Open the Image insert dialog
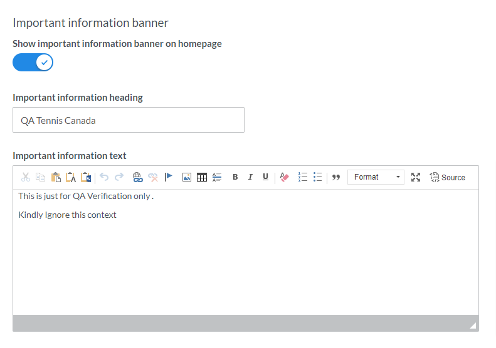This screenshot has height=348, width=496. click(x=187, y=177)
